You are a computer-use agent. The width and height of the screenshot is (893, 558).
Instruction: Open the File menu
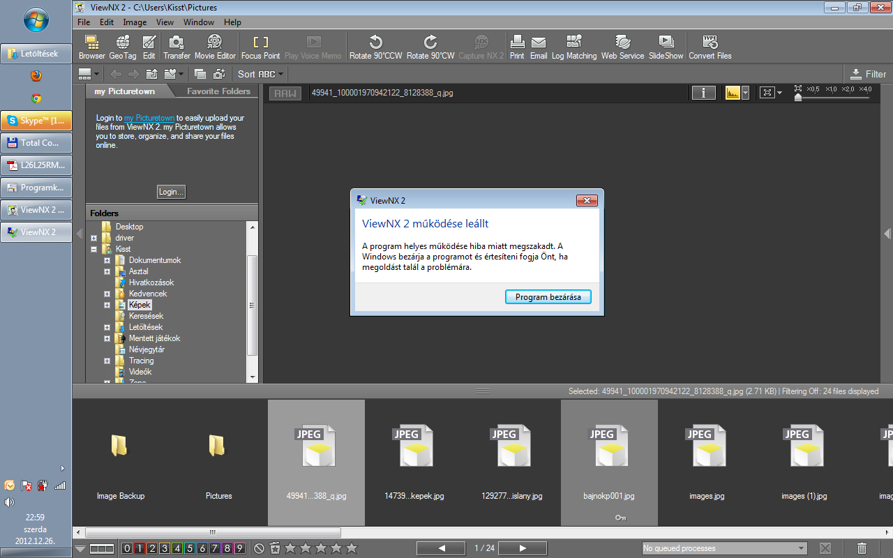pos(84,22)
